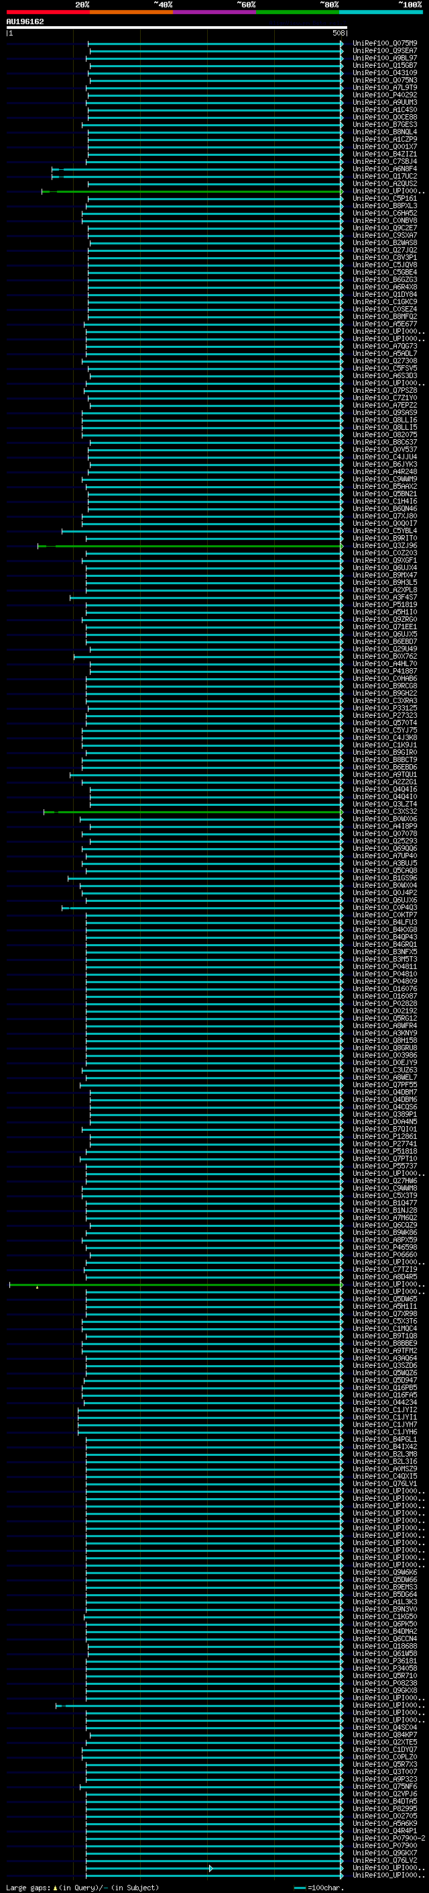Open hit UniRef100_Q9SAS9
The image size is (429, 1893).
(385, 413)
